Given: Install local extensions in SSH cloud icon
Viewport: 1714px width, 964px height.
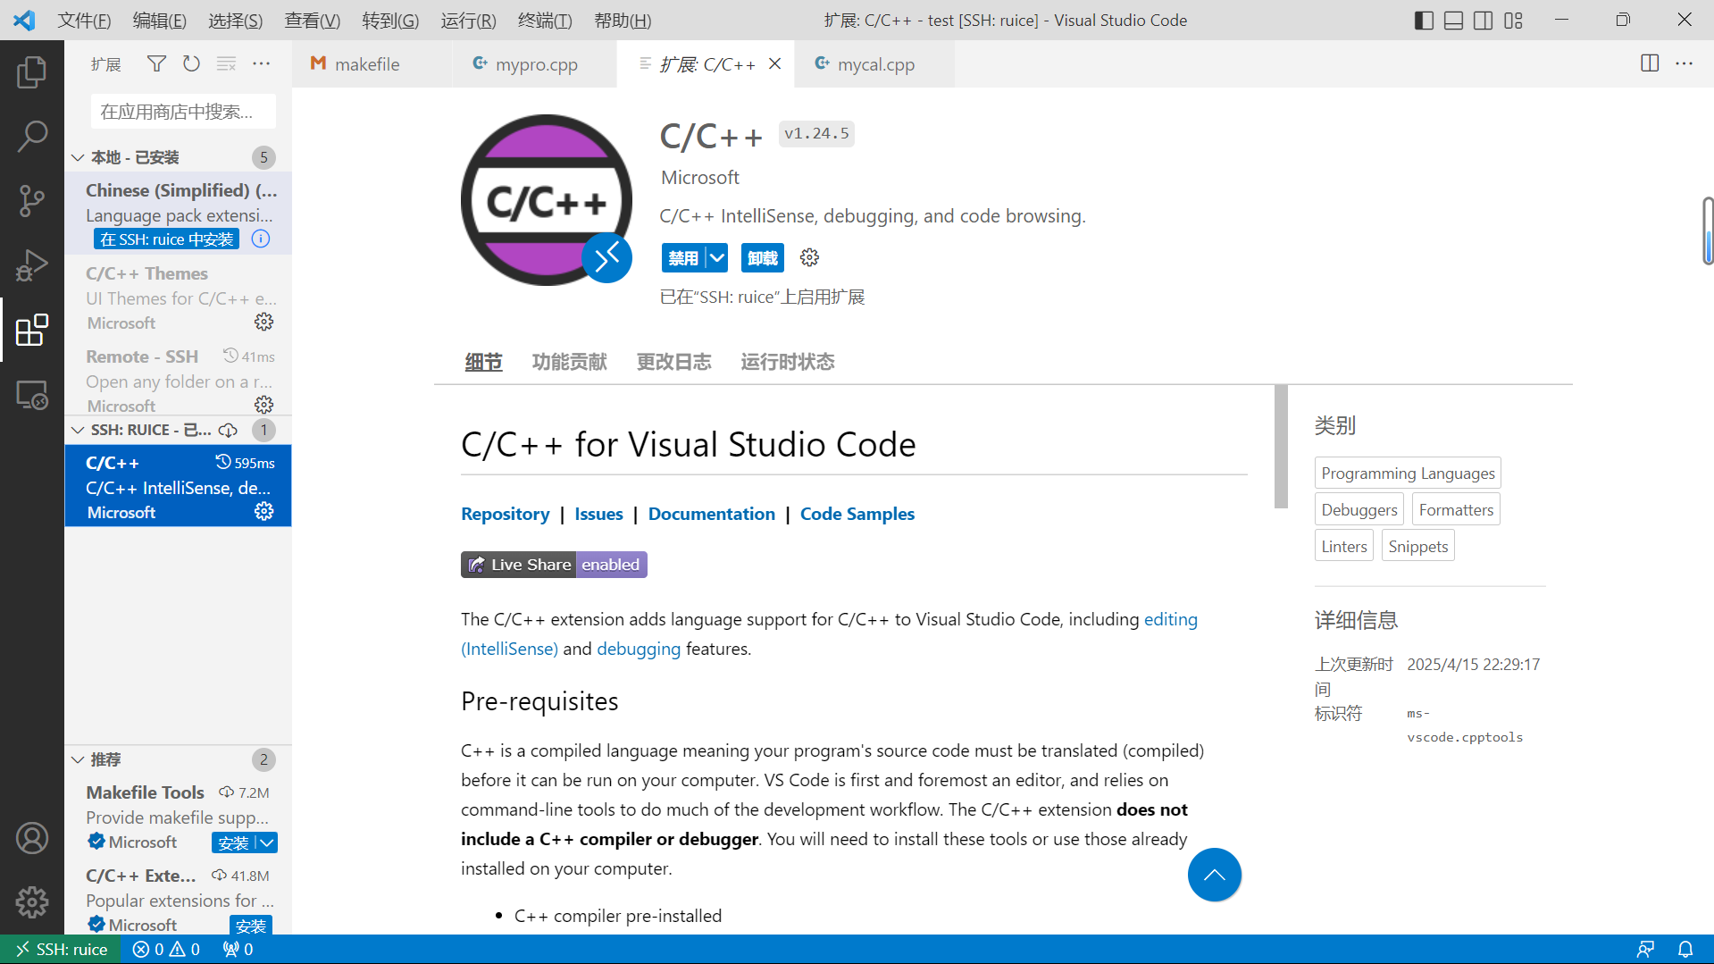Looking at the screenshot, I should coord(229,430).
